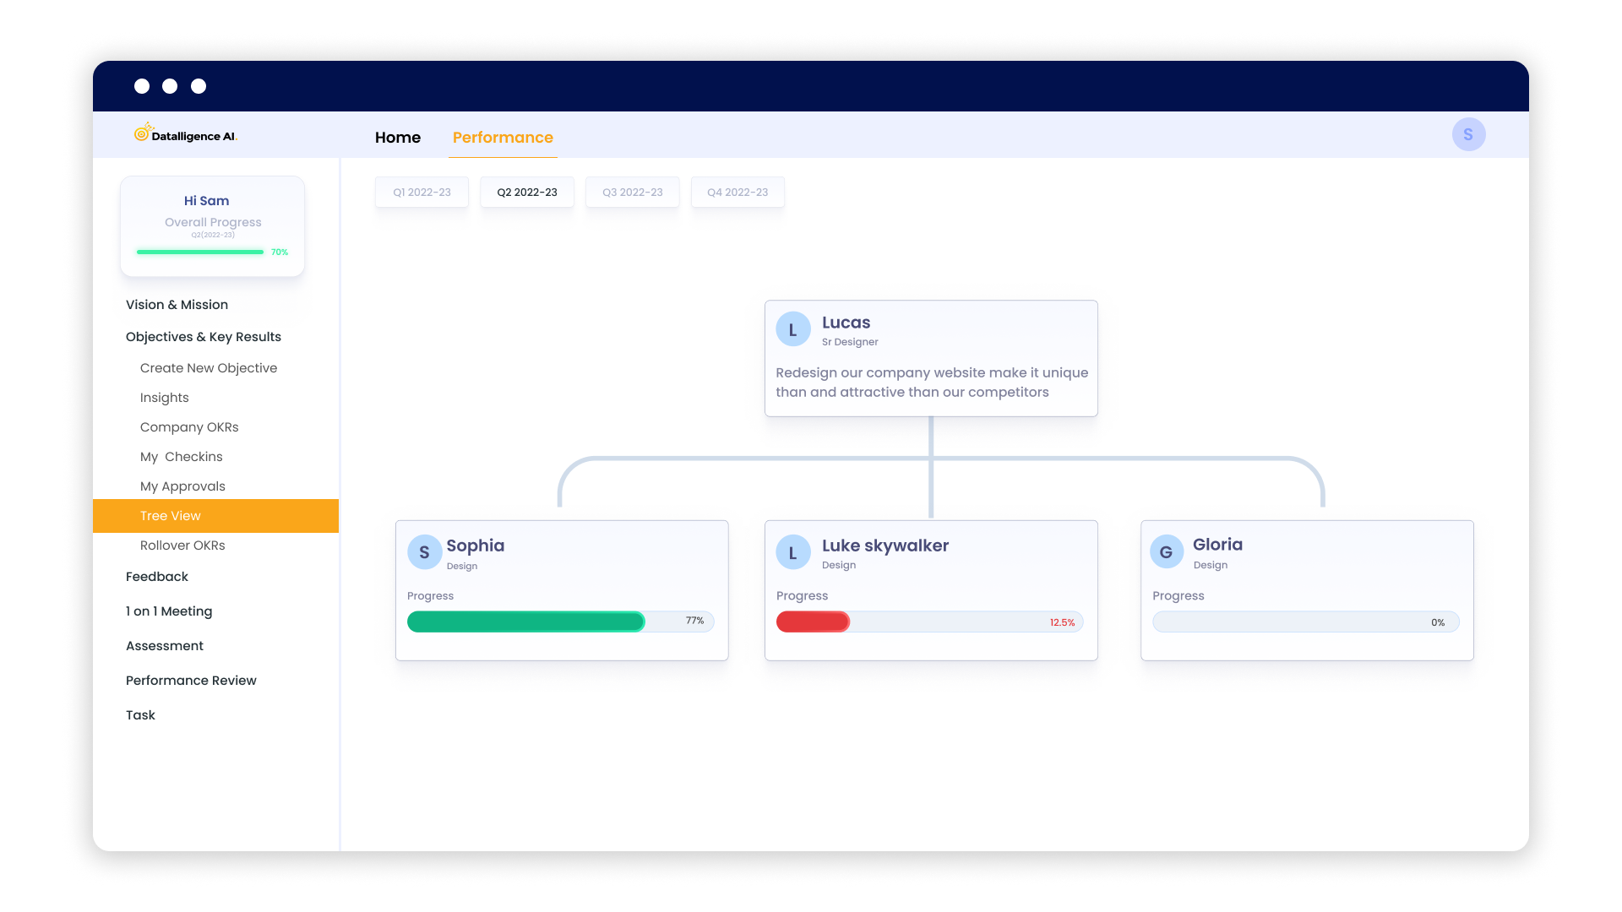Click Lucas's avatar on his card
This screenshot has width=1622, height=912.
[x=792, y=328]
